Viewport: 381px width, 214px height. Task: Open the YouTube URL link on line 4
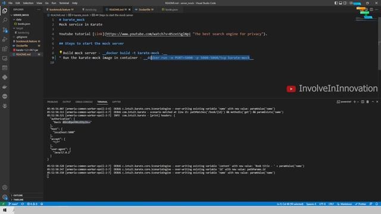pos(148,34)
